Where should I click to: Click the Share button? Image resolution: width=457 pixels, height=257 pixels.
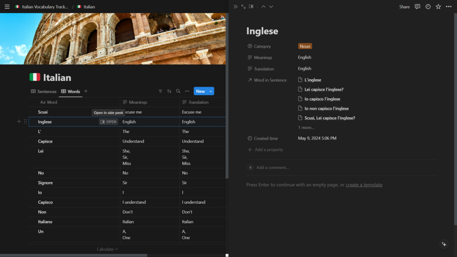[x=404, y=7]
